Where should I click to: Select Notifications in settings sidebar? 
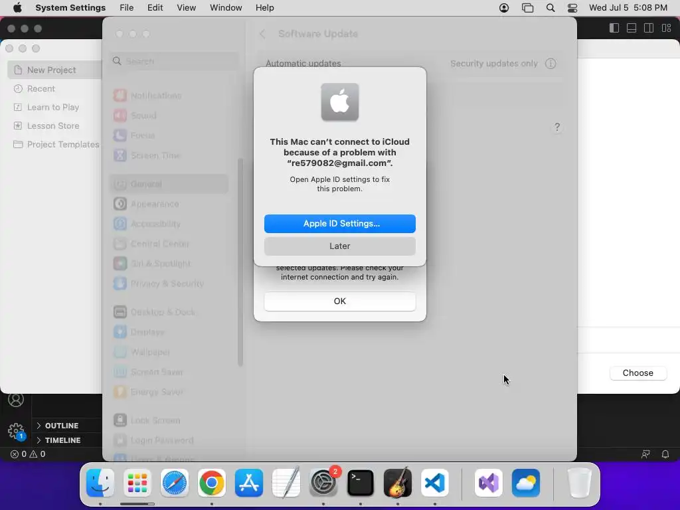(x=169, y=96)
